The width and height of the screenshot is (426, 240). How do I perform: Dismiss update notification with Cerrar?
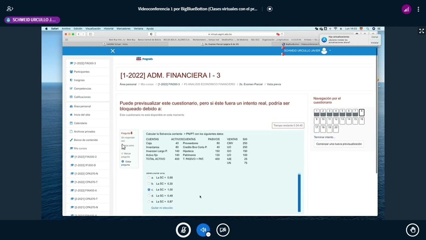(x=375, y=37)
